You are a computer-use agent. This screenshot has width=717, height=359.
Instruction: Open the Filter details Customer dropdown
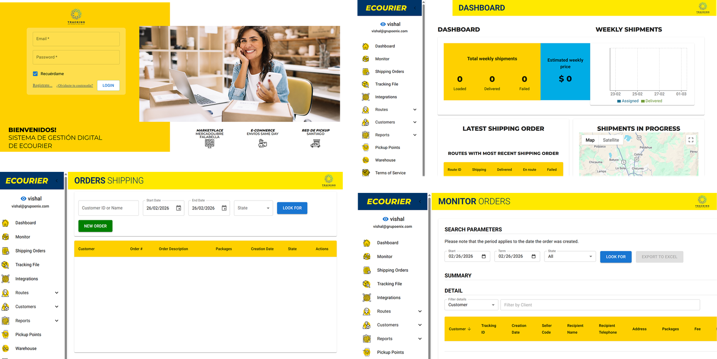tap(471, 305)
